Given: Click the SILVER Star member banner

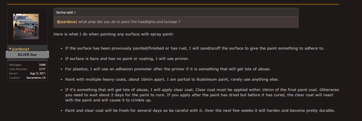Looking at the screenshot, I should point(28,54).
